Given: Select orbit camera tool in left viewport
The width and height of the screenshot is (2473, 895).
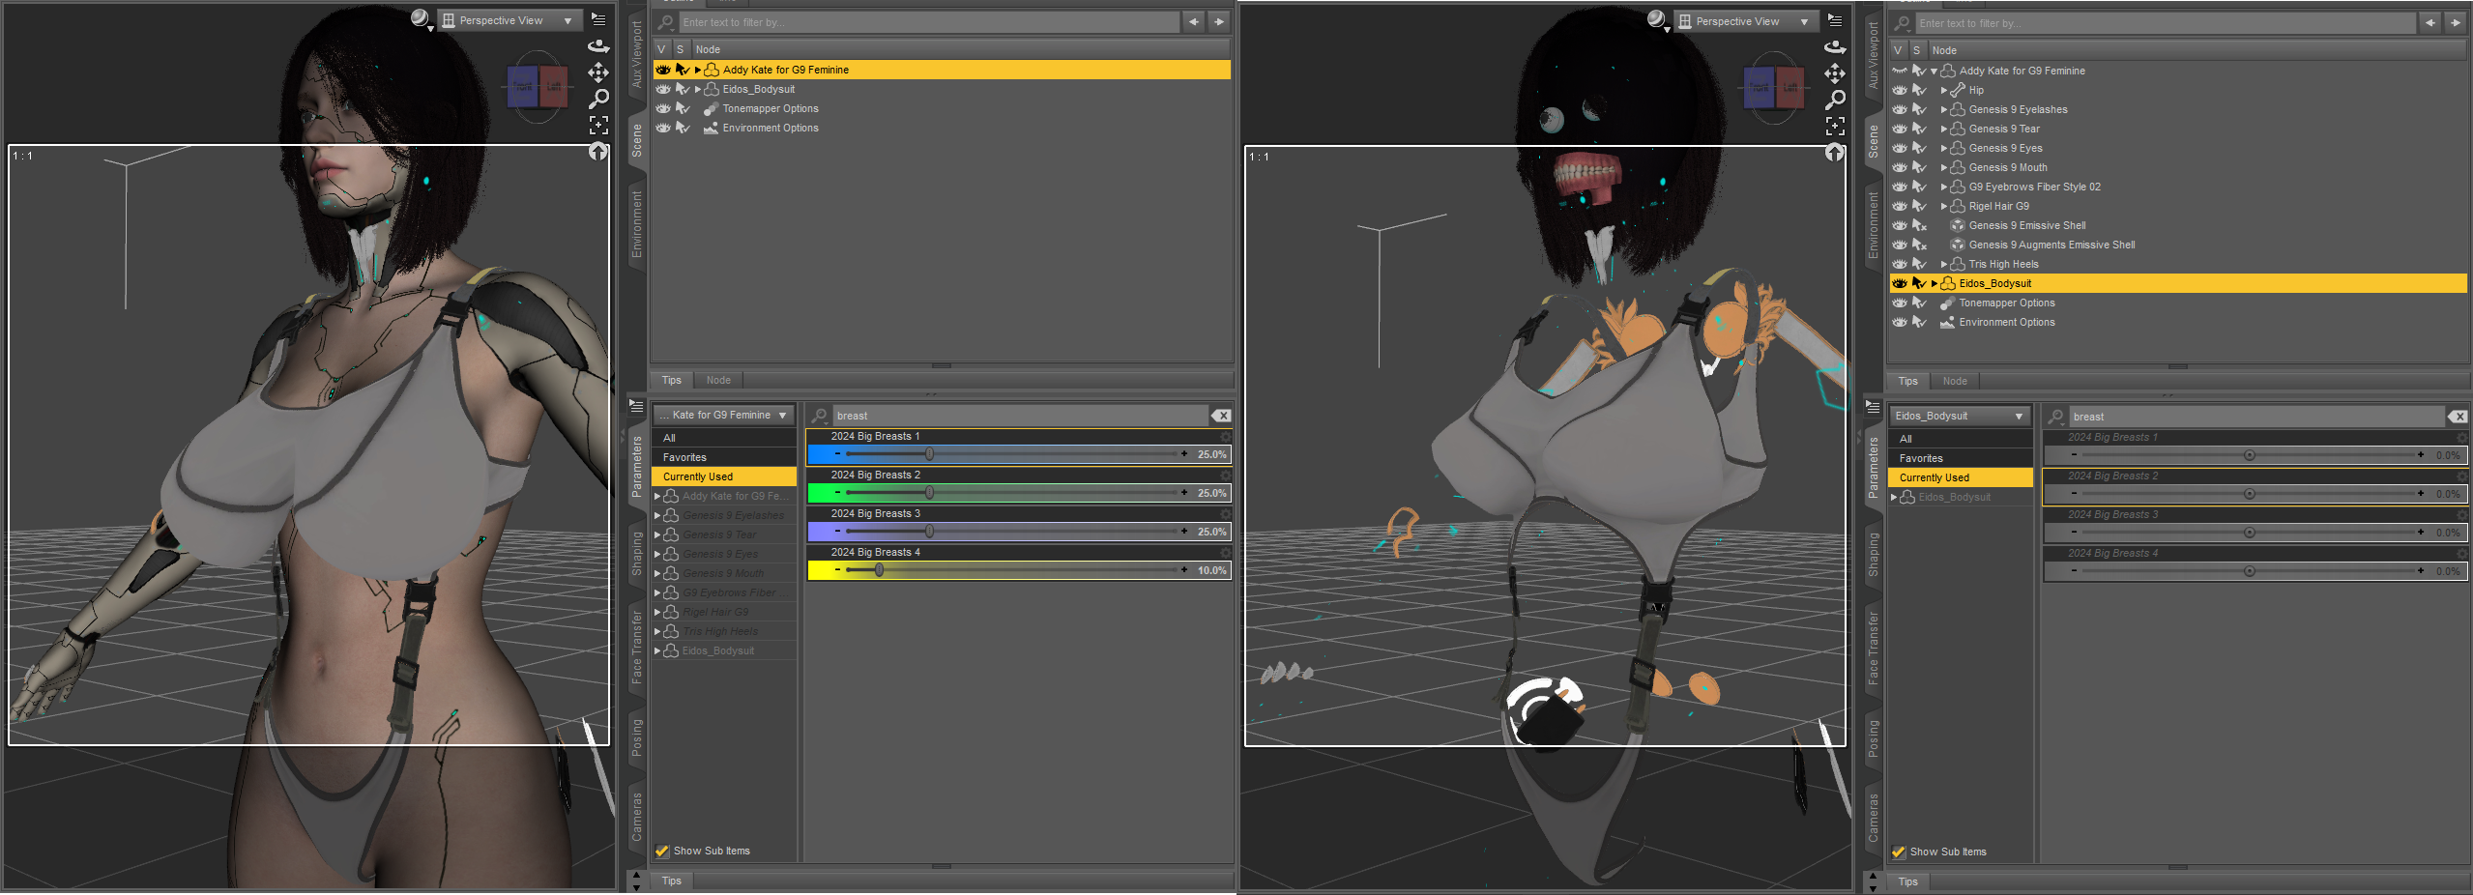Looking at the screenshot, I should click(599, 45).
